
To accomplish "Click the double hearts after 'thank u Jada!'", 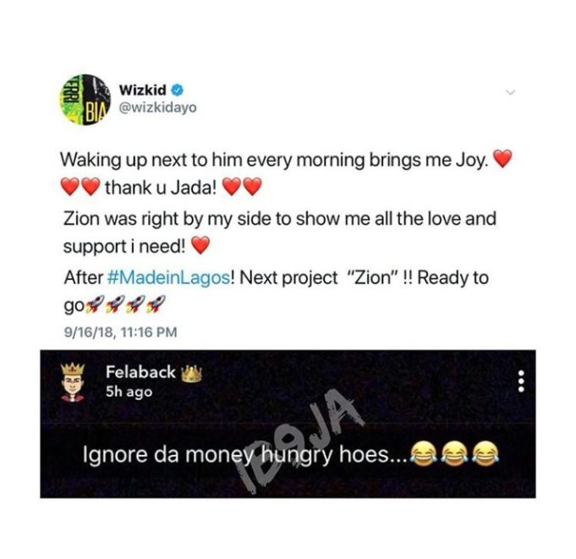I will coord(243,187).
